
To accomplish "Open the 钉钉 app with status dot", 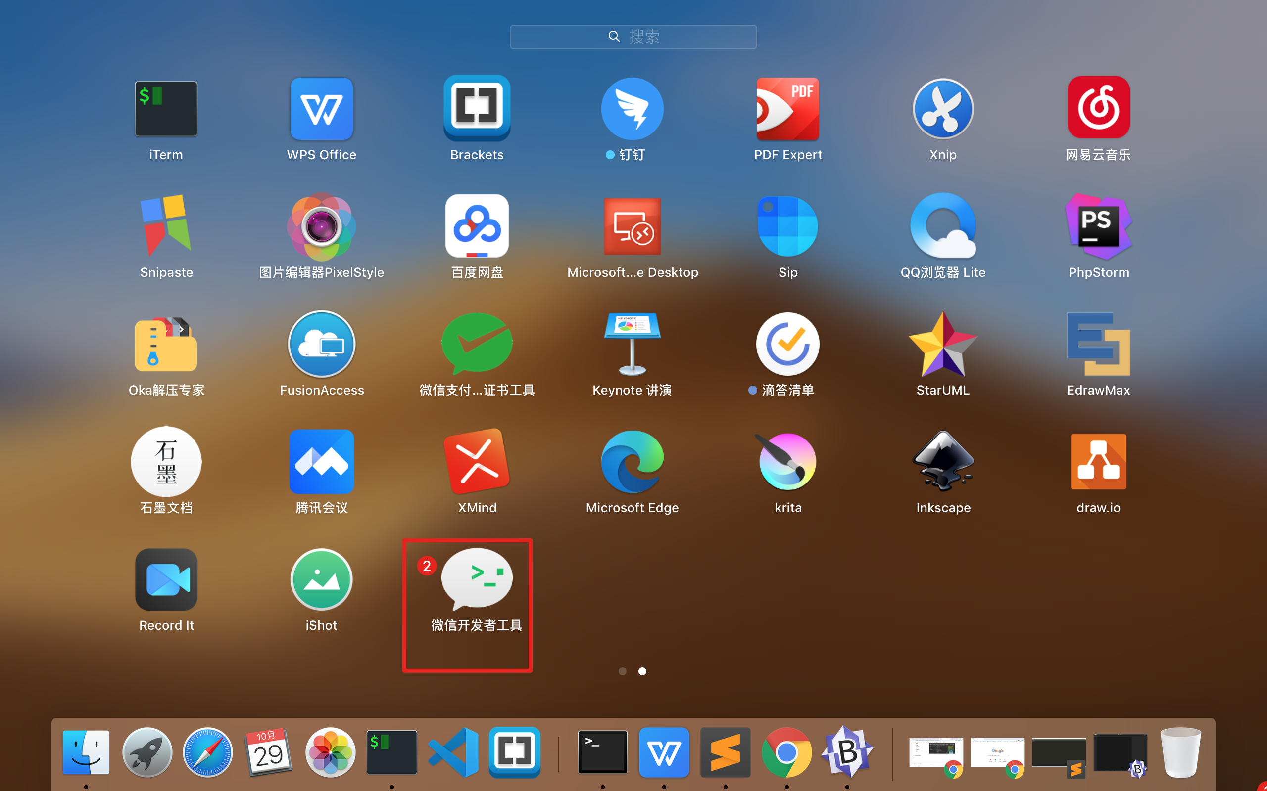I will (632, 108).
